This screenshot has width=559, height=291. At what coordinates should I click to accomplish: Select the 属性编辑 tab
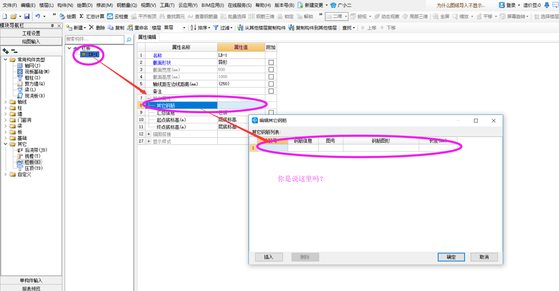tap(147, 37)
